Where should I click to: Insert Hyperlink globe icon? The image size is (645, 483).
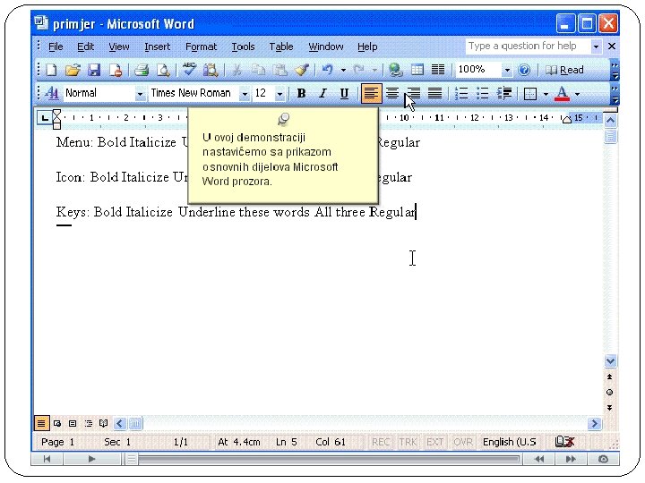pyautogui.click(x=396, y=71)
